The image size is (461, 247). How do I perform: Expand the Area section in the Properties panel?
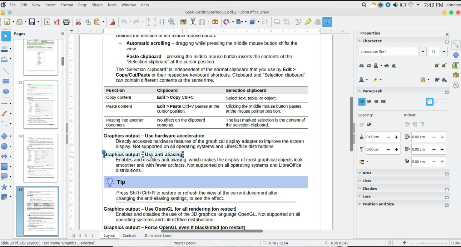click(360, 173)
